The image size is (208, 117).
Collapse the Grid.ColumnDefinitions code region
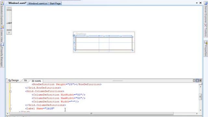(10, 91)
